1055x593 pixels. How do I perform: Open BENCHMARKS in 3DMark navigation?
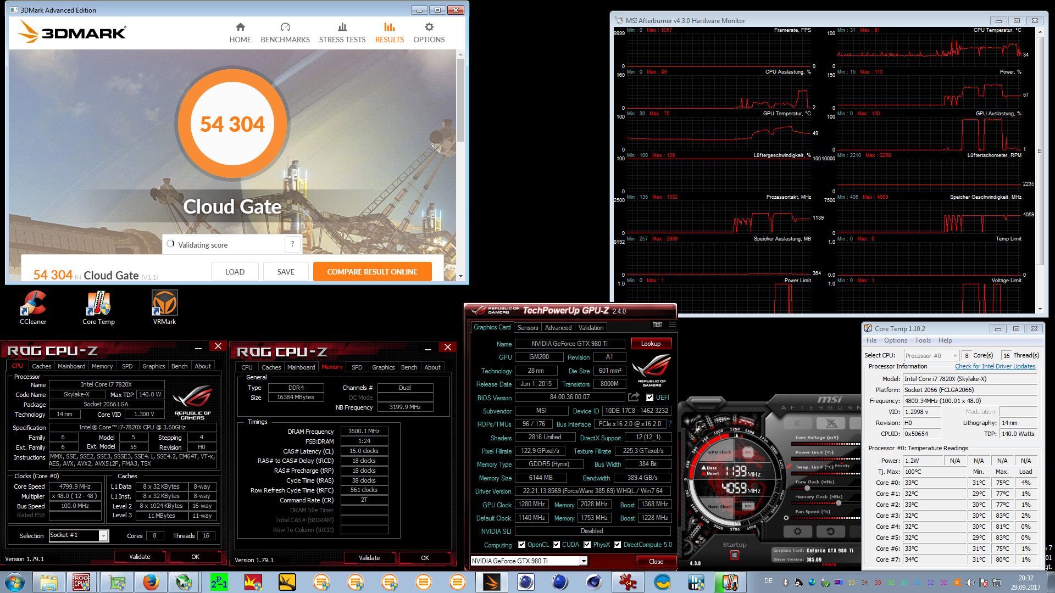coord(285,33)
